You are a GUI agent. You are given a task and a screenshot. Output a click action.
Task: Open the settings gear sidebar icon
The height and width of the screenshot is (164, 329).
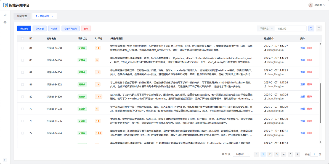(x=5, y=23)
